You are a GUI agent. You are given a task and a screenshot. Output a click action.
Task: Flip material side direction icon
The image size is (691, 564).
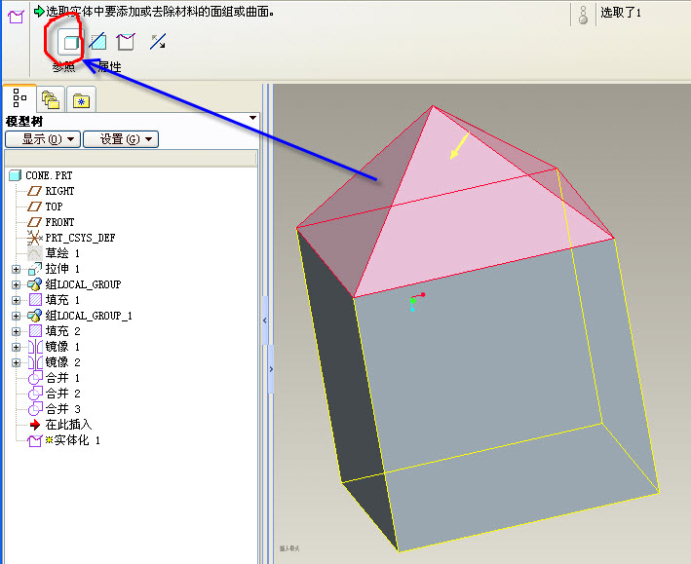click(x=158, y=42)
